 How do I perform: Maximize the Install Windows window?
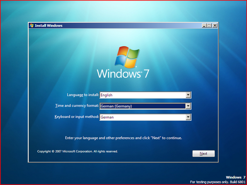209,25
